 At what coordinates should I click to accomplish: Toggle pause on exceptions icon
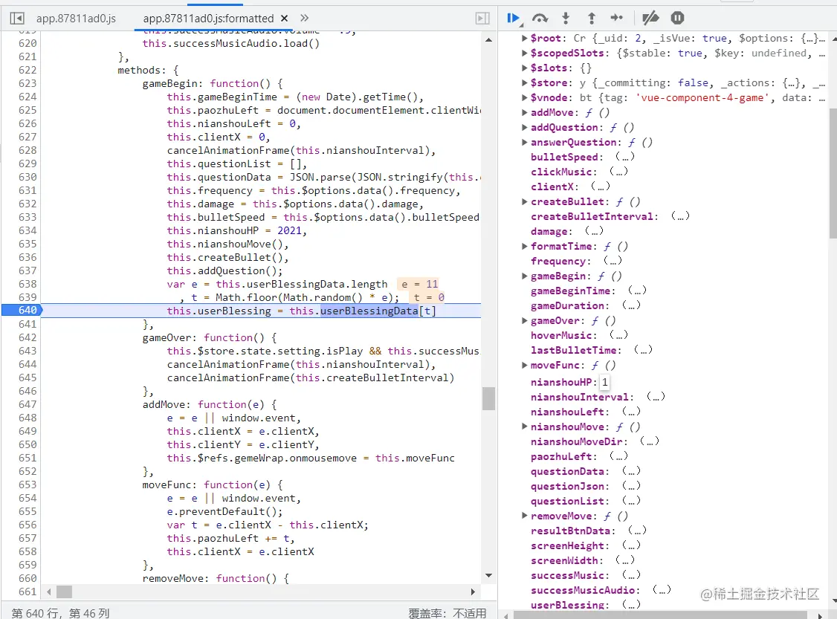[677, 18]
